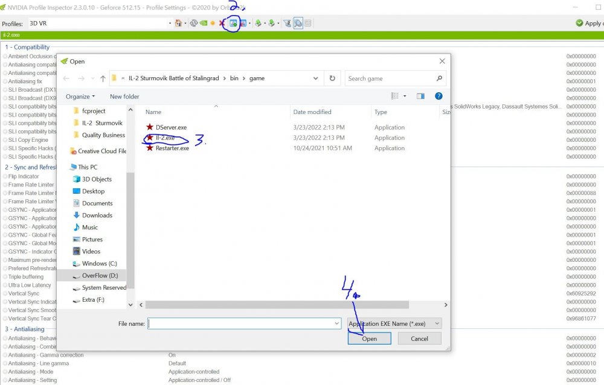Sort files by Name column header
This screenshot has width=604, height=385.
(153, 112)
